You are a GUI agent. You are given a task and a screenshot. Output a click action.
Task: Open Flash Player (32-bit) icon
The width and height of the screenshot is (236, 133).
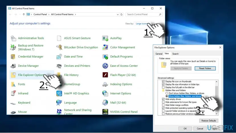pyautogui.click(x=105, y=75)
